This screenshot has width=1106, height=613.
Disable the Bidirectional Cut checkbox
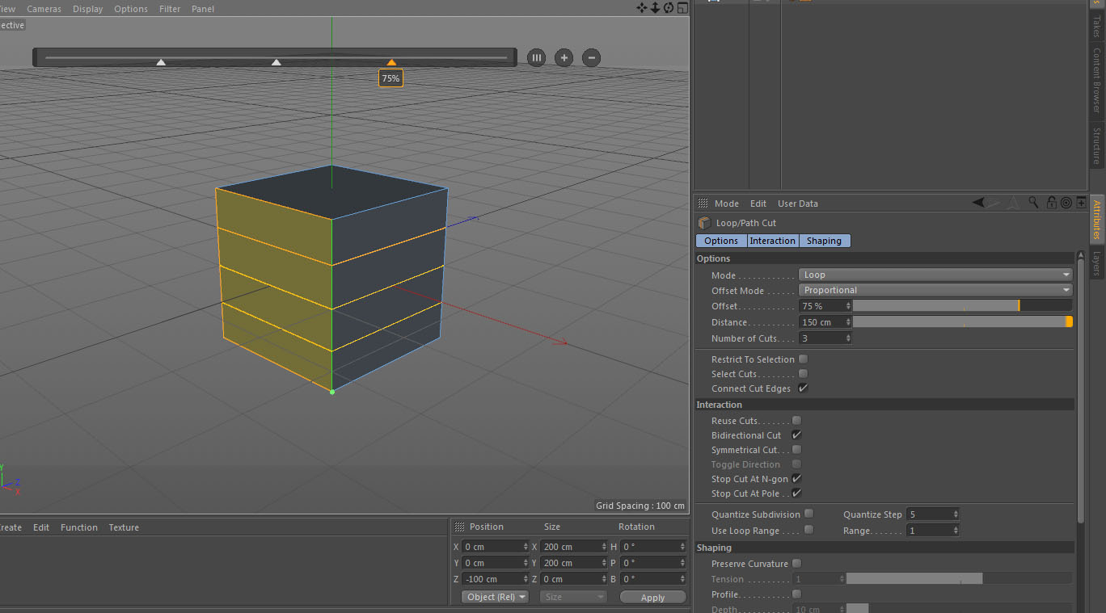[x=796, y=435]
